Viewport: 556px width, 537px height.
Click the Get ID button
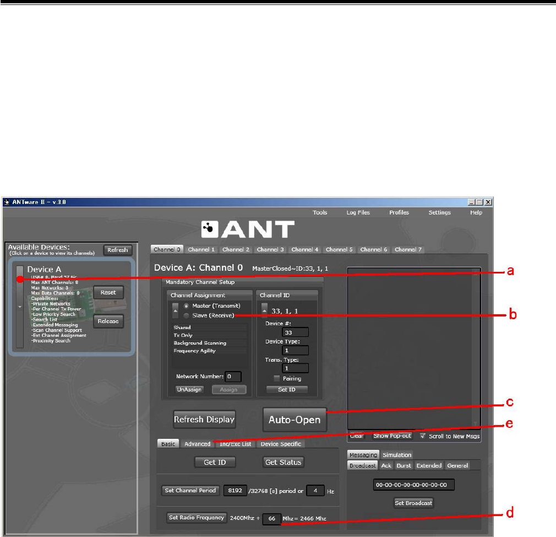click(x=215, y=462)
